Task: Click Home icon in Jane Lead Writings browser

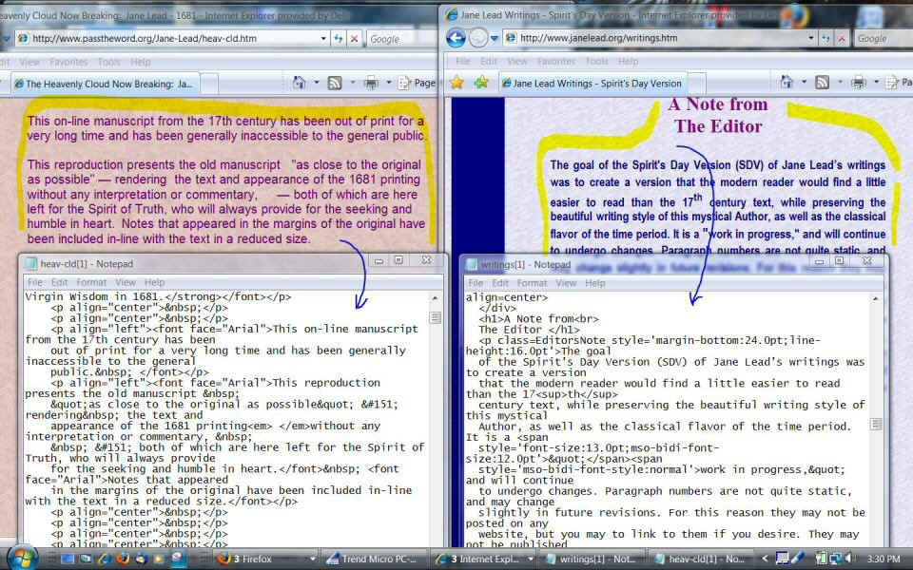Action: pos(787,83)
